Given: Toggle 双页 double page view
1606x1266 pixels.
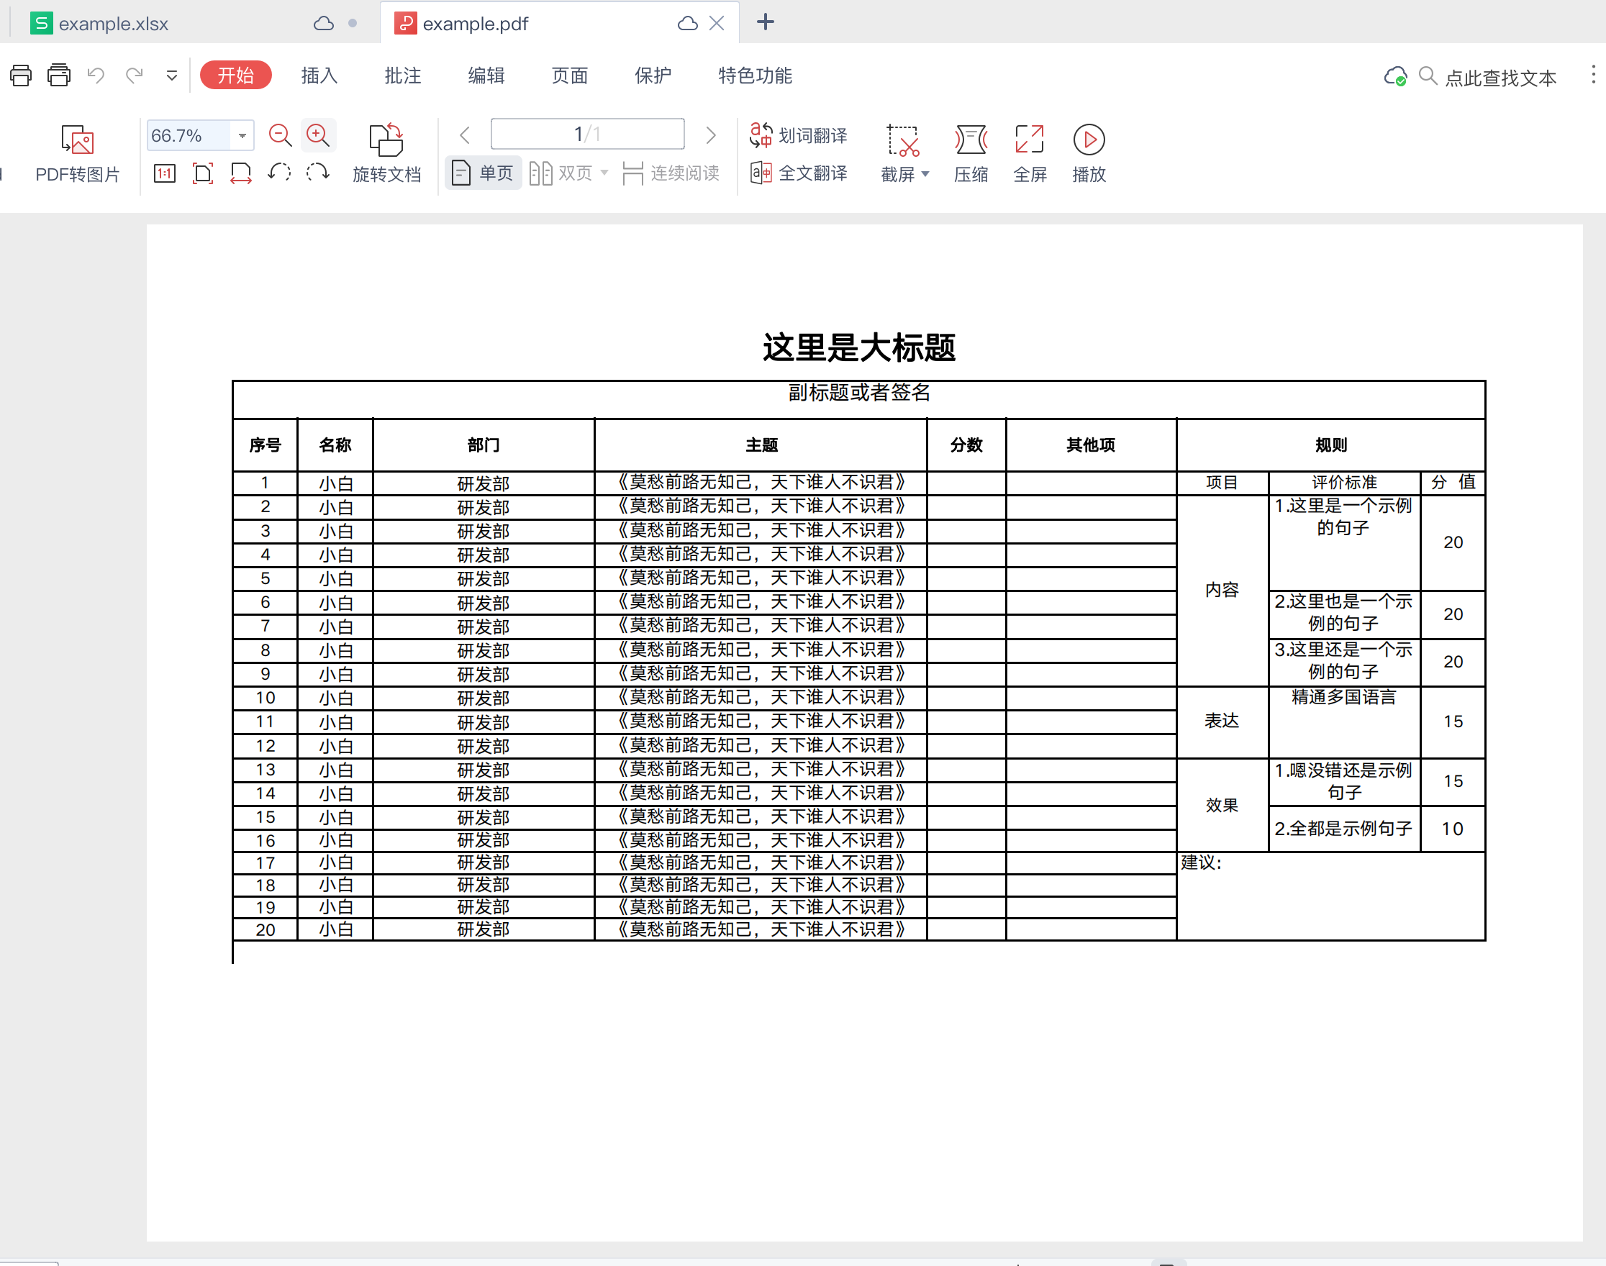Looking at the screenshot, I should 561,174.
